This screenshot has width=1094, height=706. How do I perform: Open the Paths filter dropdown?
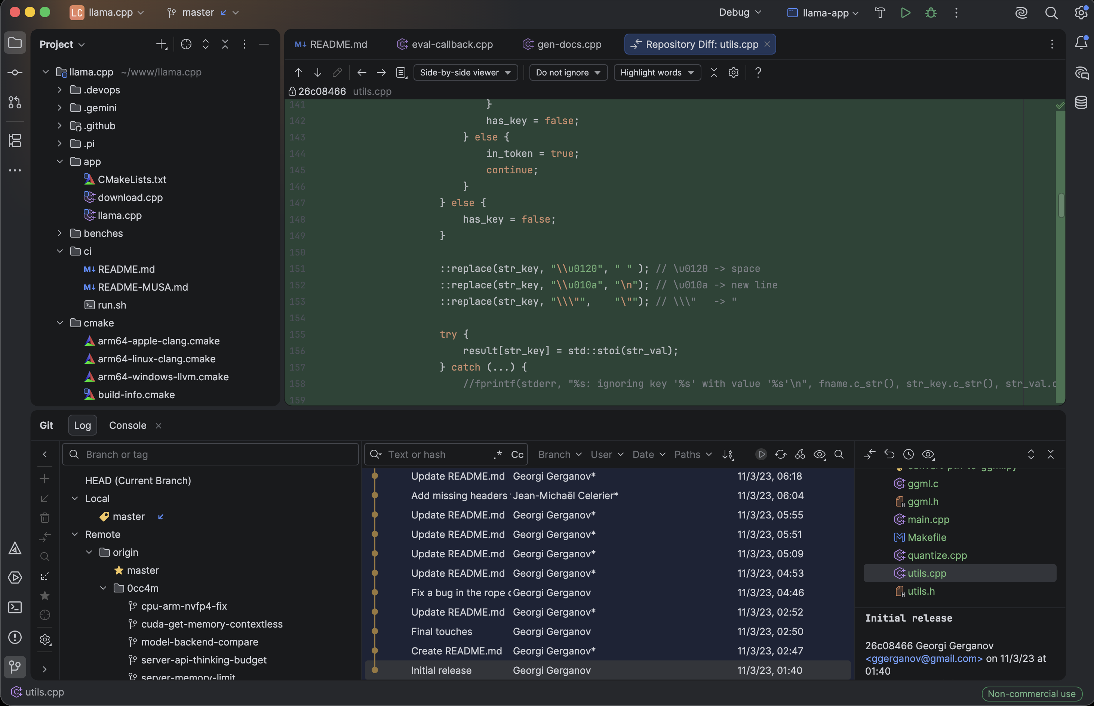tap(693, 454)
